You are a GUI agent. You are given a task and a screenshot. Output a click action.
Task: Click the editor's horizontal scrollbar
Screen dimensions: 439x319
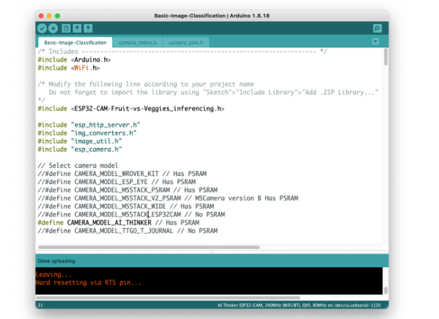pyautogui.click(x=148, y=246)
